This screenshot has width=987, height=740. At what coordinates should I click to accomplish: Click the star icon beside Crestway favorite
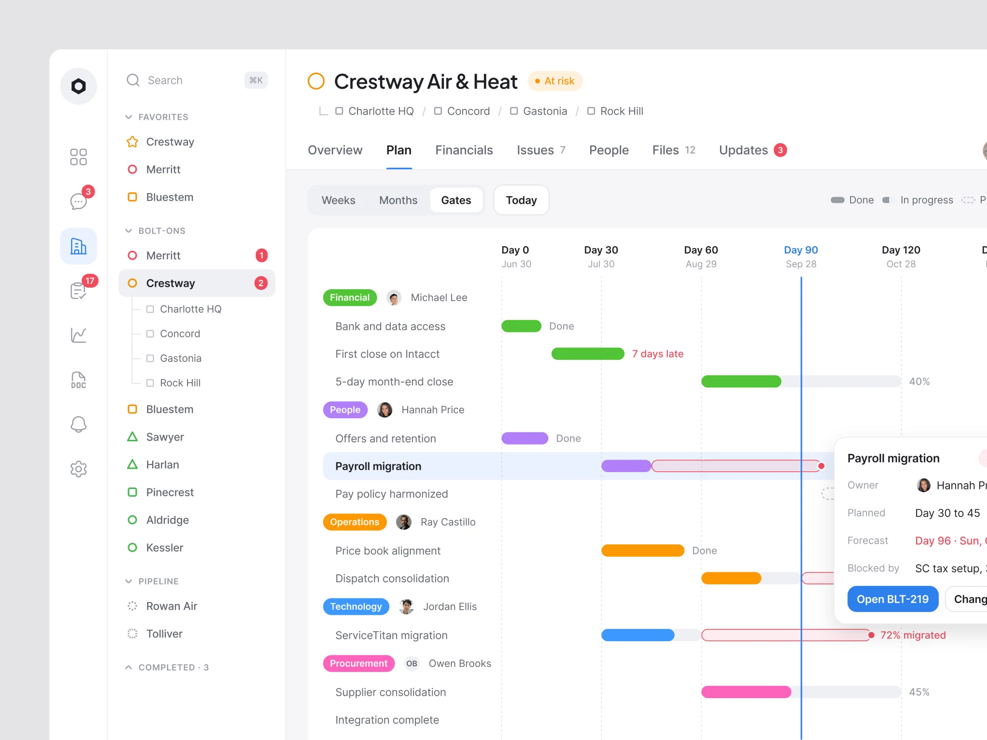132,142
